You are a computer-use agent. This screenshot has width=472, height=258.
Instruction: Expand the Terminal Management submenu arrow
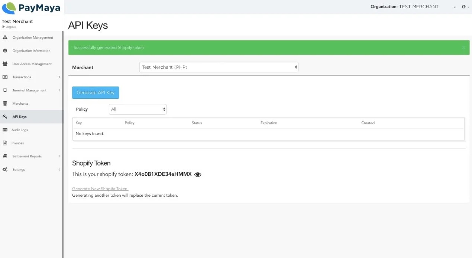coord(59,90)
